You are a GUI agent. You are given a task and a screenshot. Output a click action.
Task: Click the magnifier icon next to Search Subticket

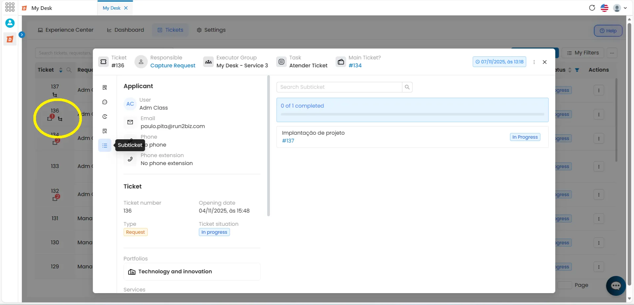pyautogui.click(x=407, y=87)
